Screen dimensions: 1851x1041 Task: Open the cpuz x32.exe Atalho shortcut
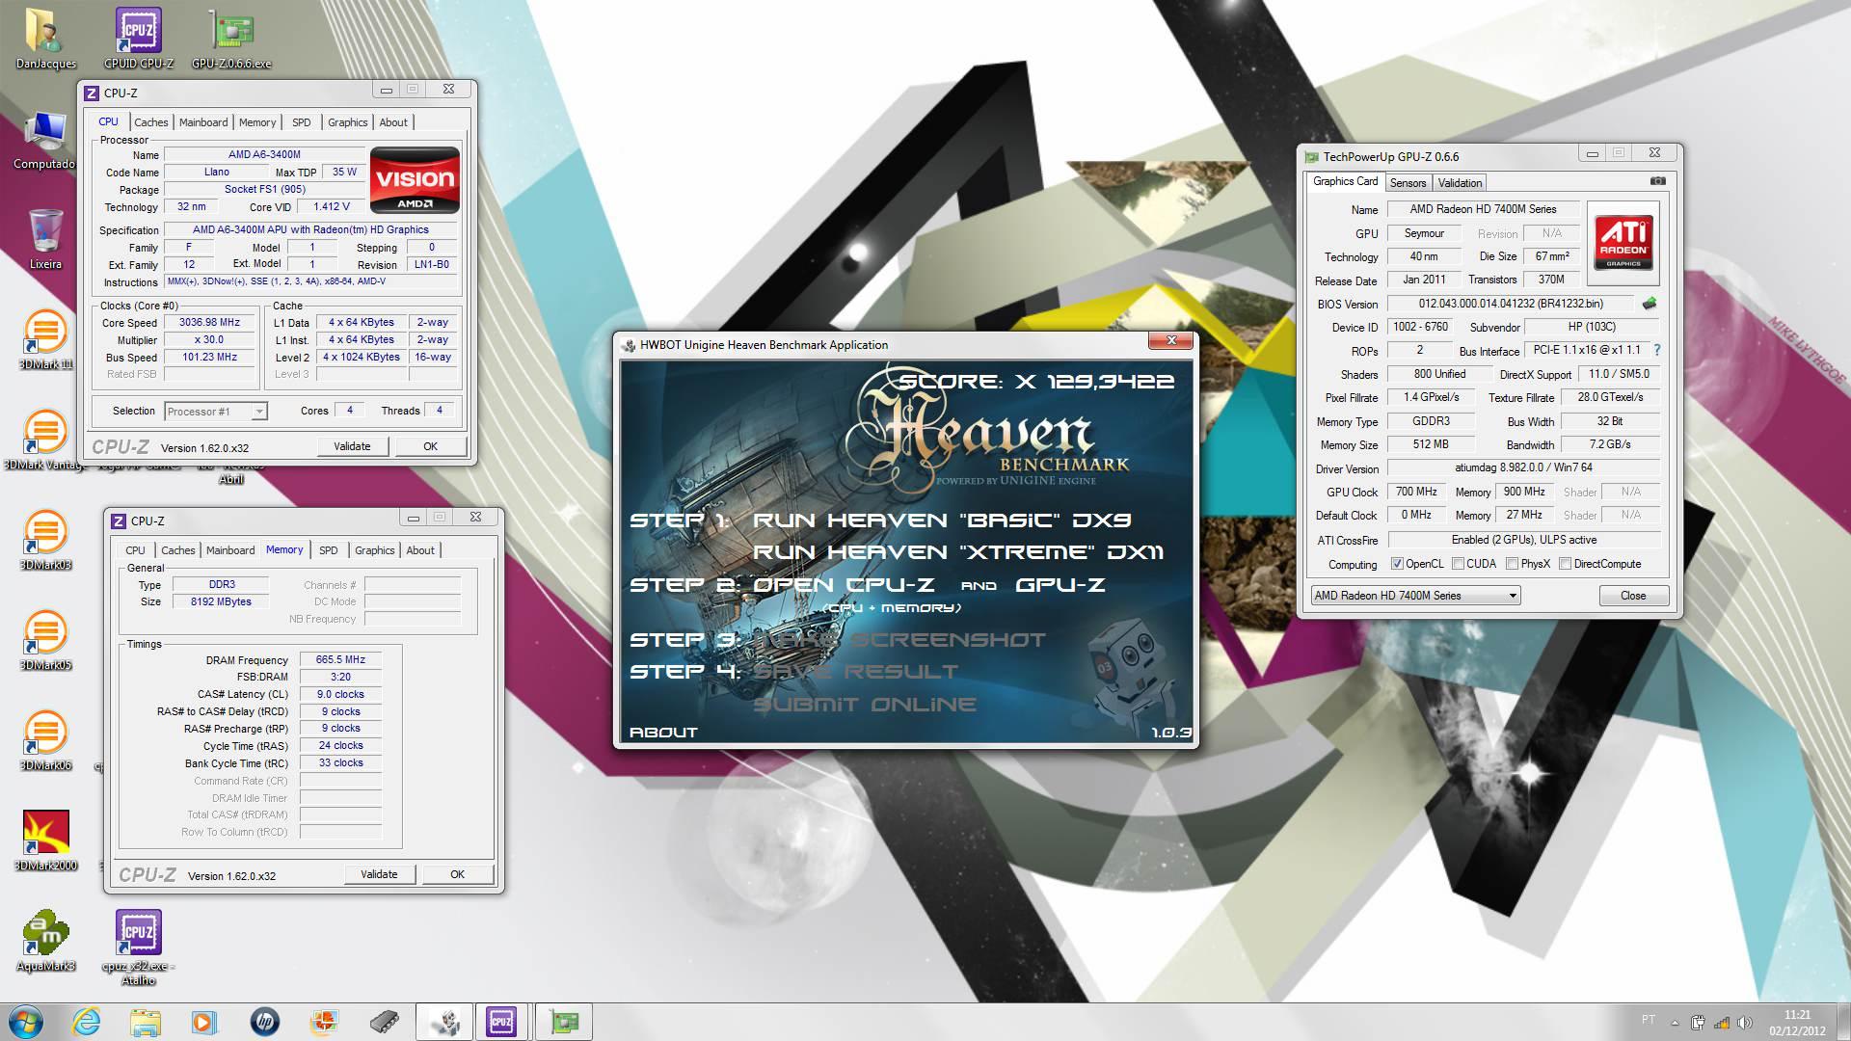tap(139, 948)
